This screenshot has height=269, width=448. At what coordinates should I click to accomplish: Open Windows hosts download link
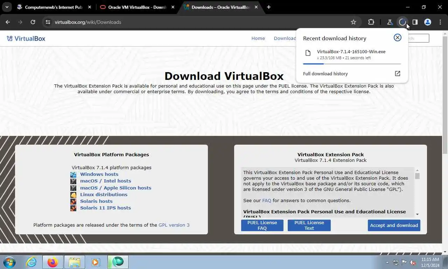click(x=99, y=174)
